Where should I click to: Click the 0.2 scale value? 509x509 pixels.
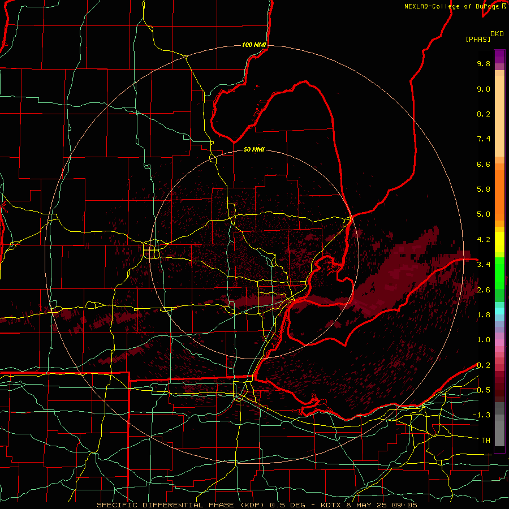(x=484, y=365)
